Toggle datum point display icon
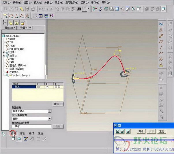The image size is (174, 154). [22, 16]
